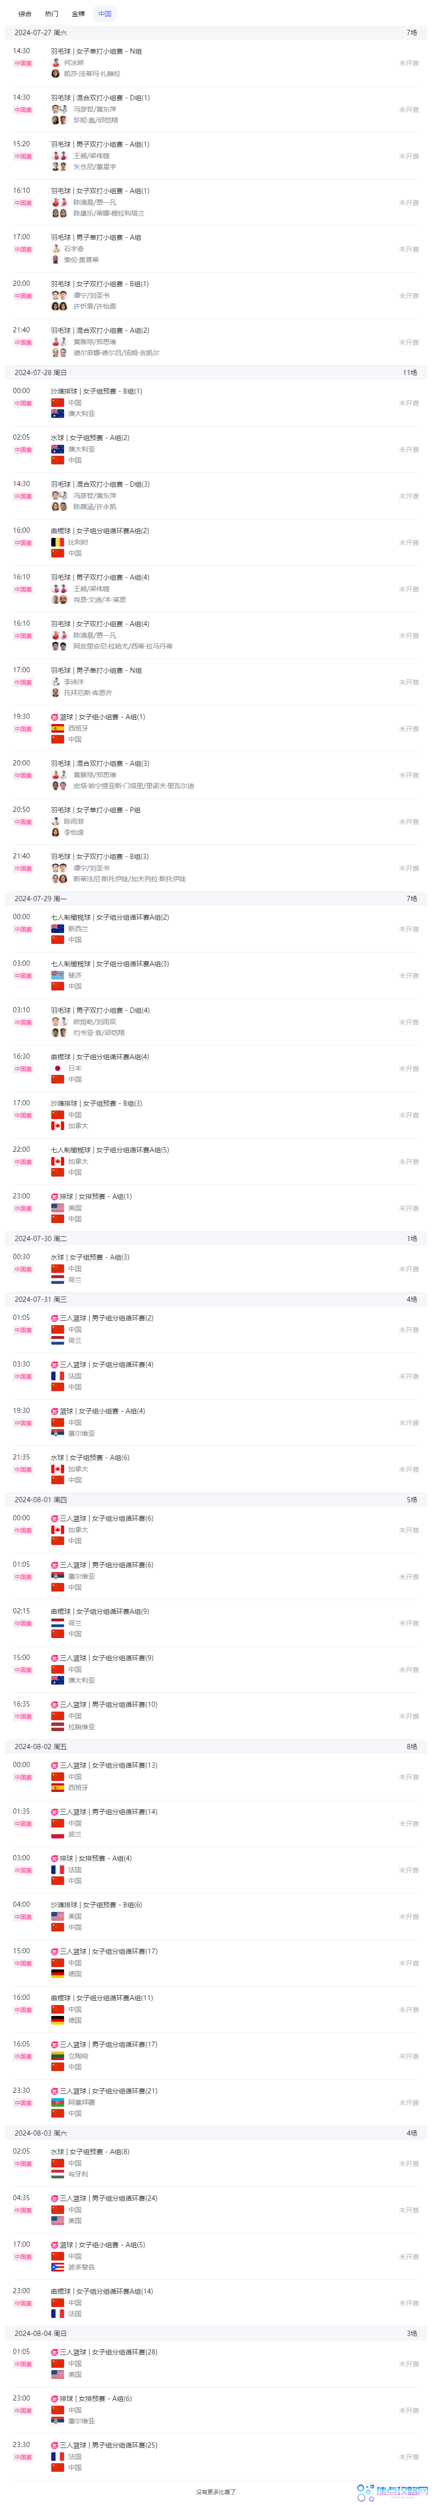Click the Serbia flag in 篮球 A组(4) match
This screenshot has width=440, height=2505.
pyautogui.click(x=57, y=1433)
